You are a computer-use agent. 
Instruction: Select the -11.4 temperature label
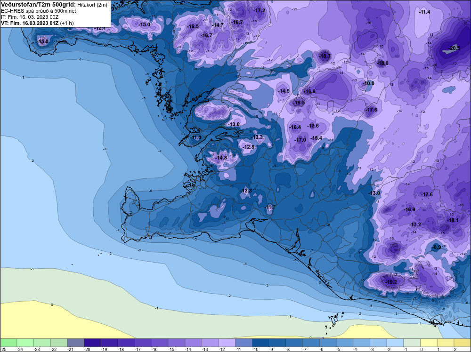pos(425,12)
